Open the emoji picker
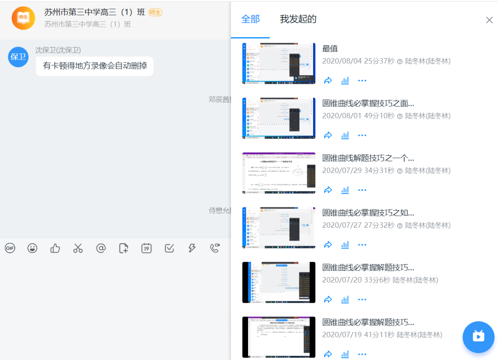The height and width of the screenshot is (360, 498). click(32, 248)
